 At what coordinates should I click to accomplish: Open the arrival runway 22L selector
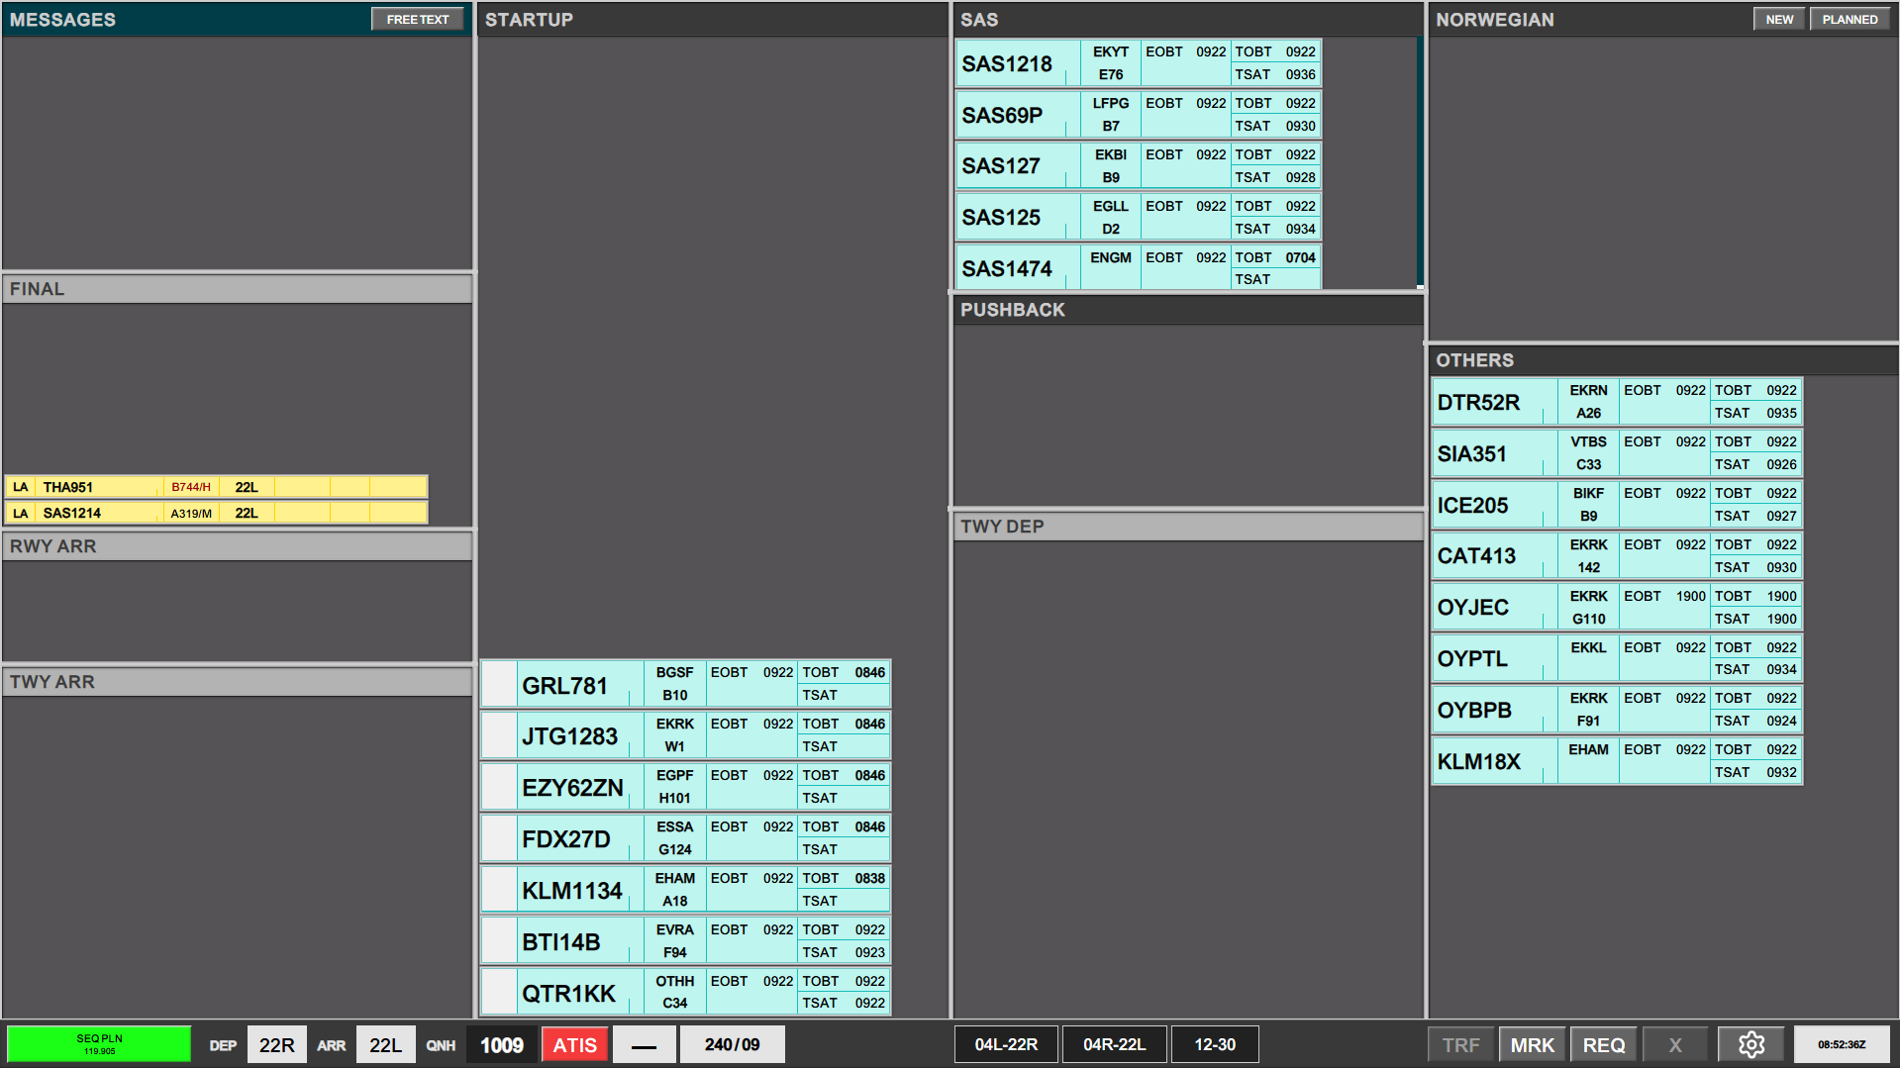pos(385,1044)
